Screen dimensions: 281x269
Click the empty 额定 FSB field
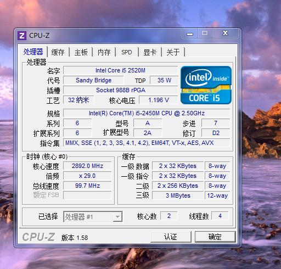87,195
